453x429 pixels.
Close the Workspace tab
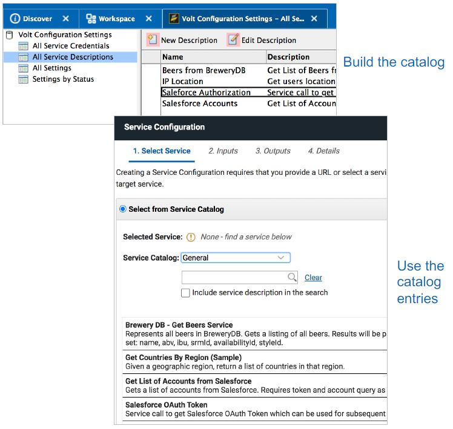(149, 19)
